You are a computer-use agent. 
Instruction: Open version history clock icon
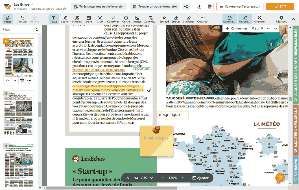tap(64, 9)
